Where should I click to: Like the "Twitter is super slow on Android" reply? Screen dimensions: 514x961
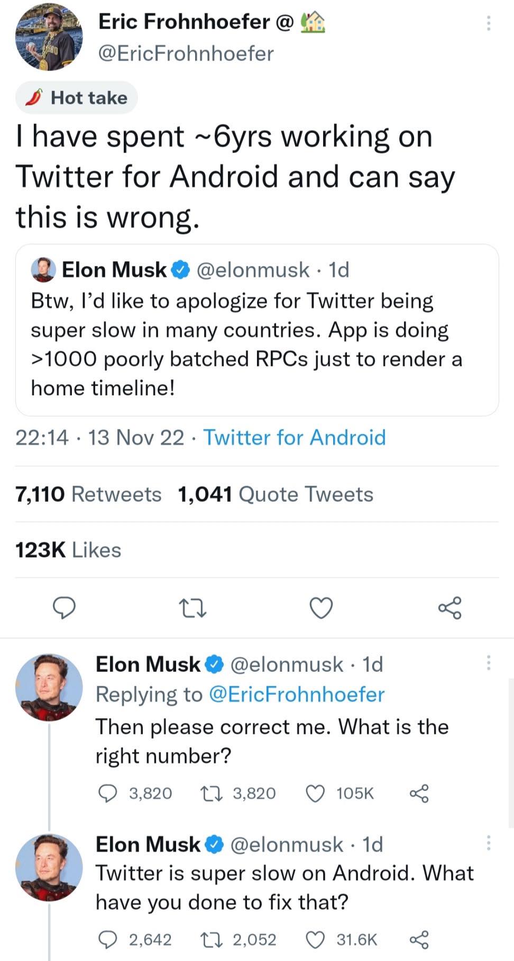point(316,939)
